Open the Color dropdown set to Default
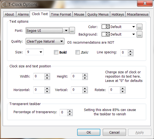 tap(118, 27)
